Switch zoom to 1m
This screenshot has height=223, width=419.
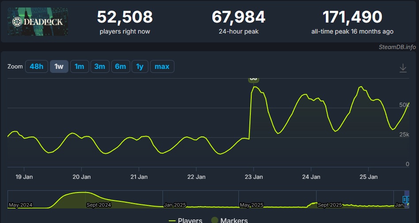[79, 67]
